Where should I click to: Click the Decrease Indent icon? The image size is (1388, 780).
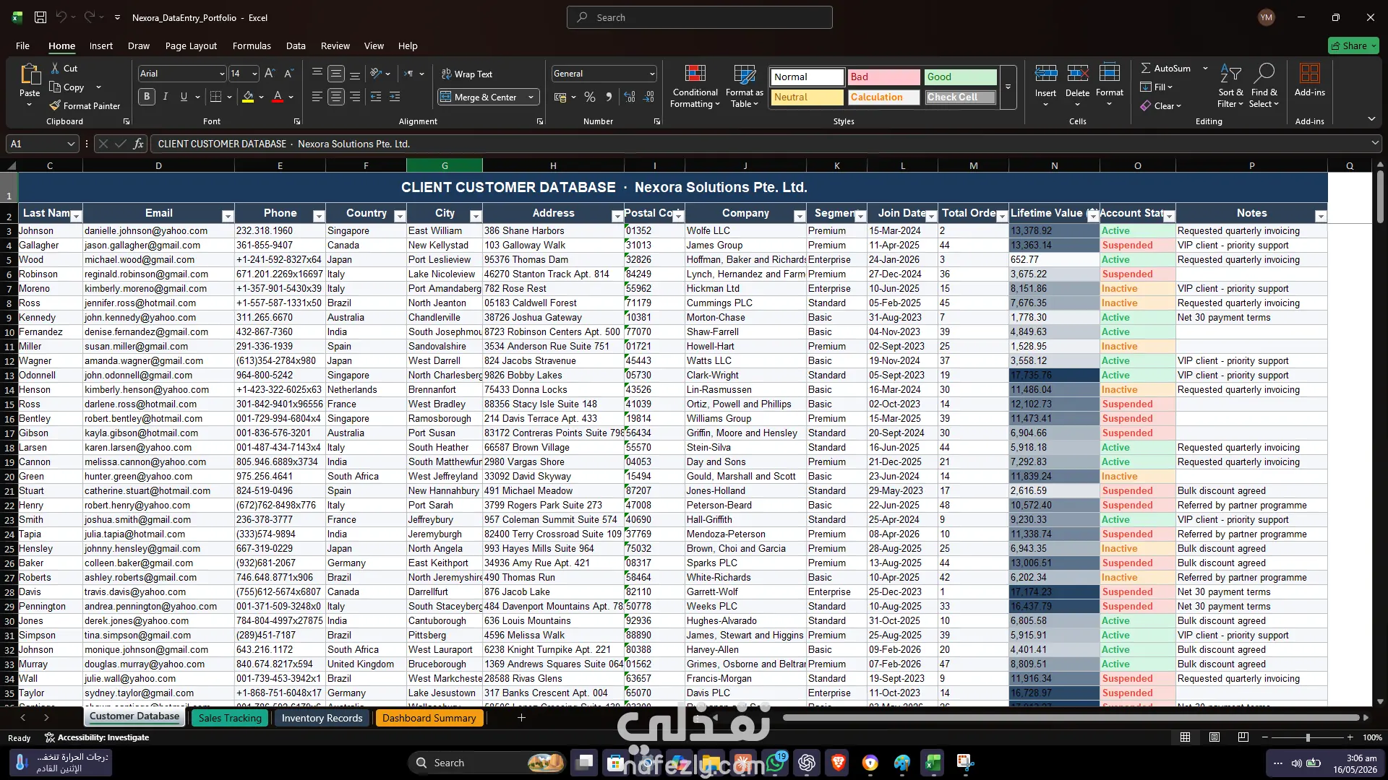click(x=376, y=97)
